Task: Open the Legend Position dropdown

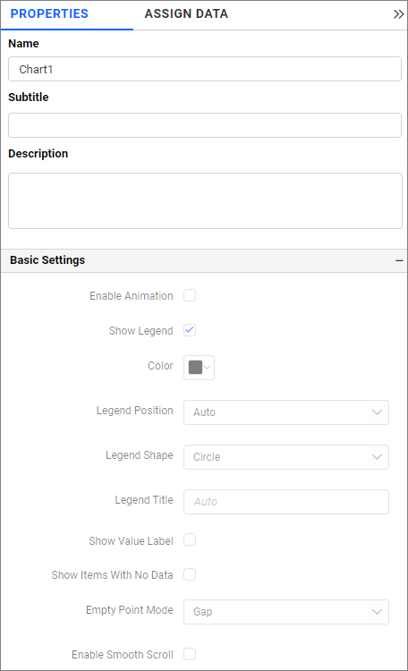Action: click(286, 412)
